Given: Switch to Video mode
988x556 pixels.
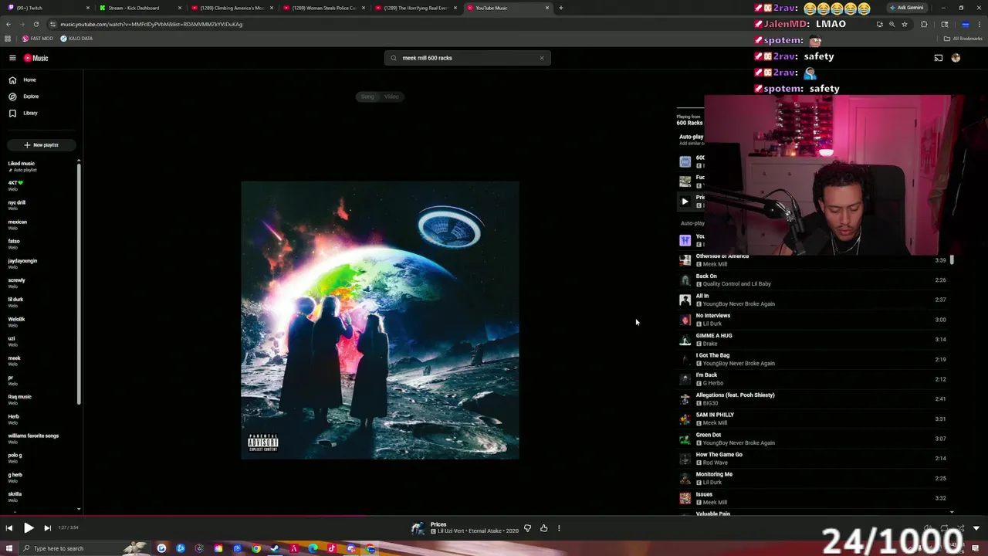Looking at the screenshot, I should pyautogui.click(x=391, y=97).
